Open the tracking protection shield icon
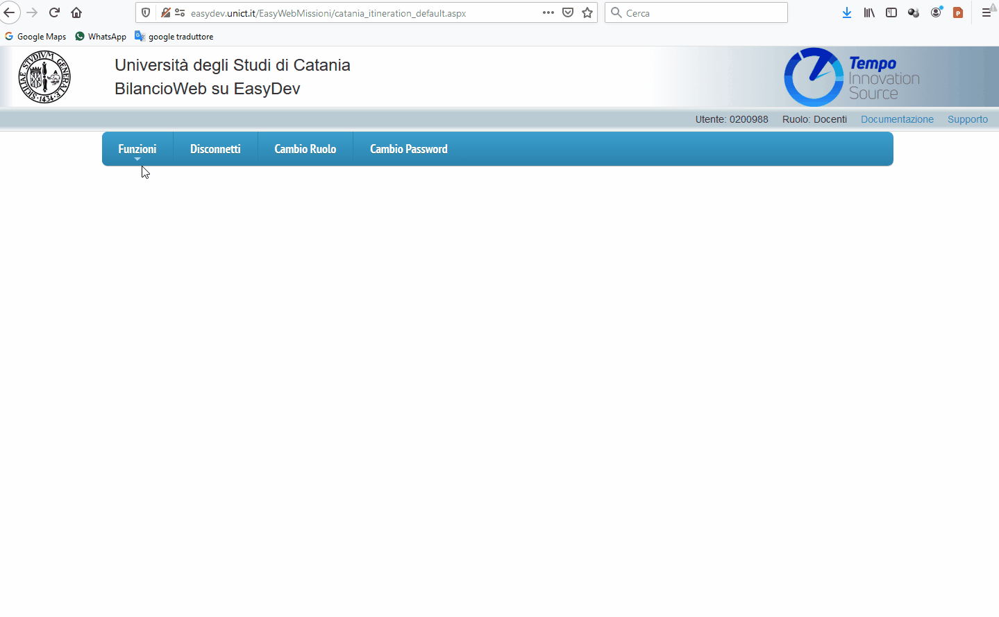This screenshot has width=999, height=617. pos(146,12)
